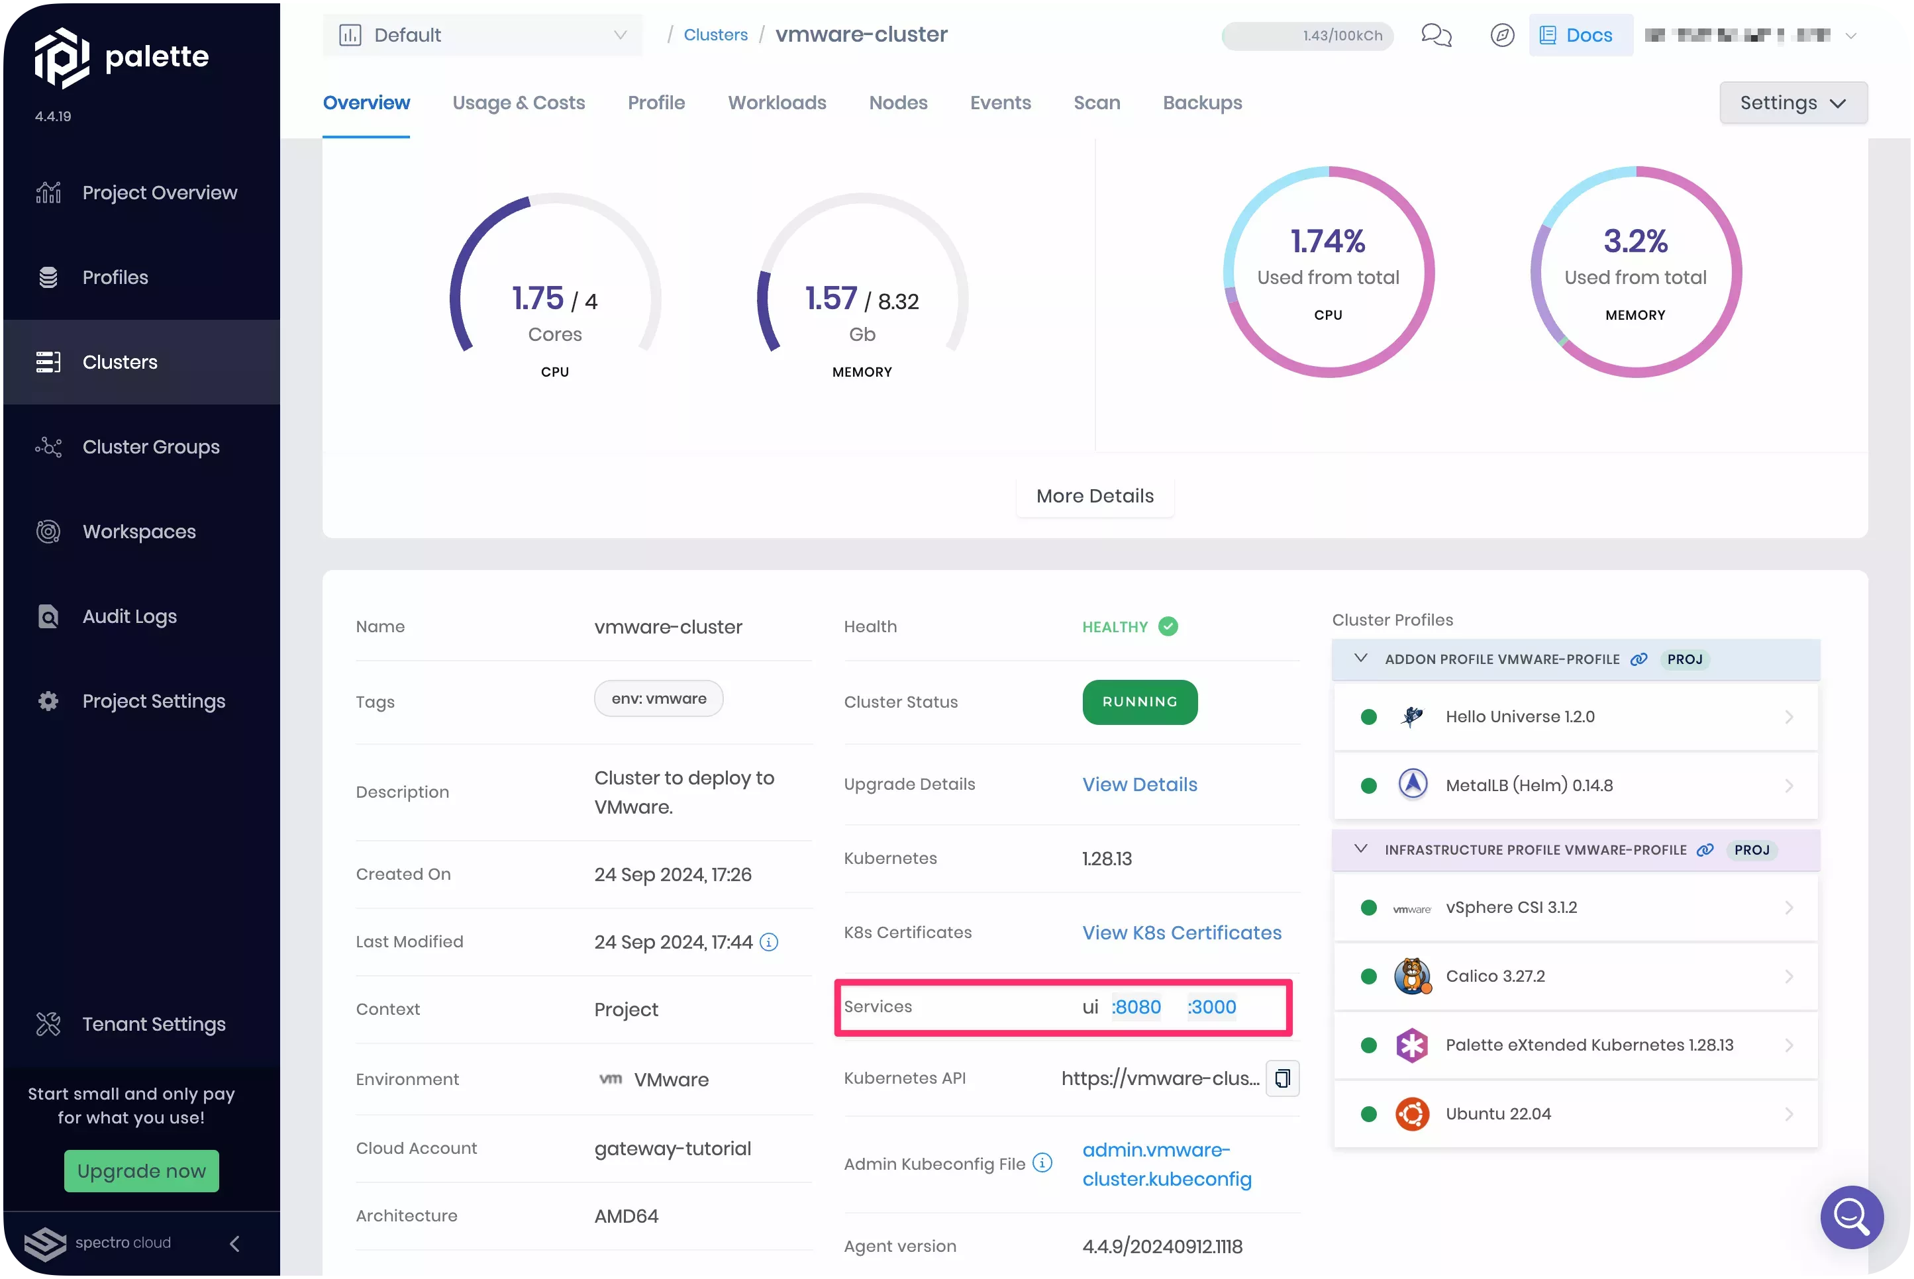Click the More Details button
Viewport: 1914px width, 1279px height.
tap(1094, 496)
